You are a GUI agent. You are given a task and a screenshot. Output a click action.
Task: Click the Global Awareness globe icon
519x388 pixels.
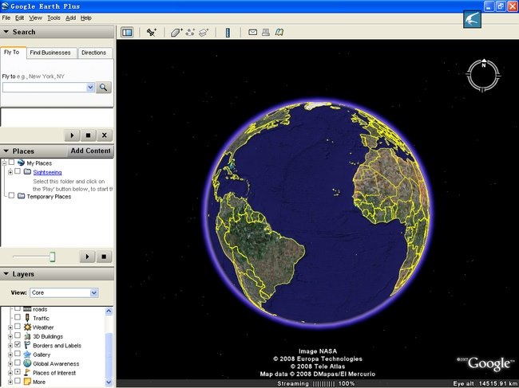(27, 363)
